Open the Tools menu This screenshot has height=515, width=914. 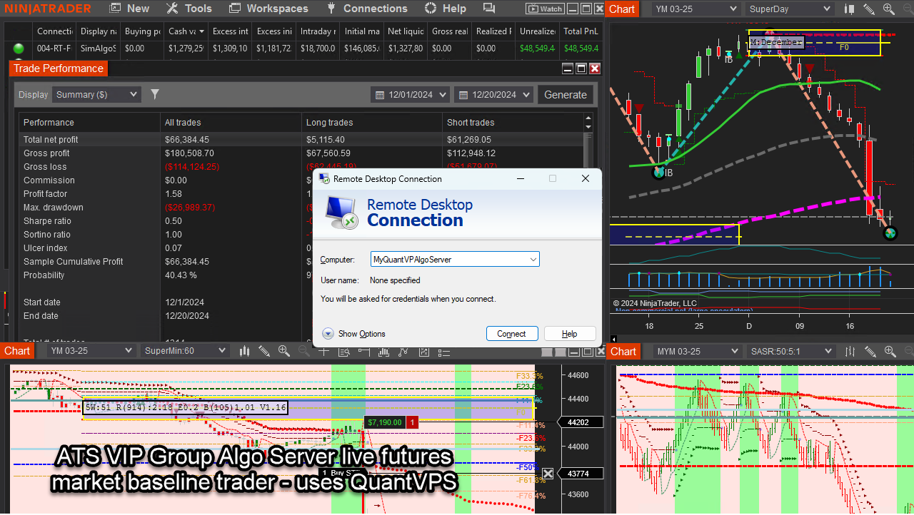tap(189, 9)
